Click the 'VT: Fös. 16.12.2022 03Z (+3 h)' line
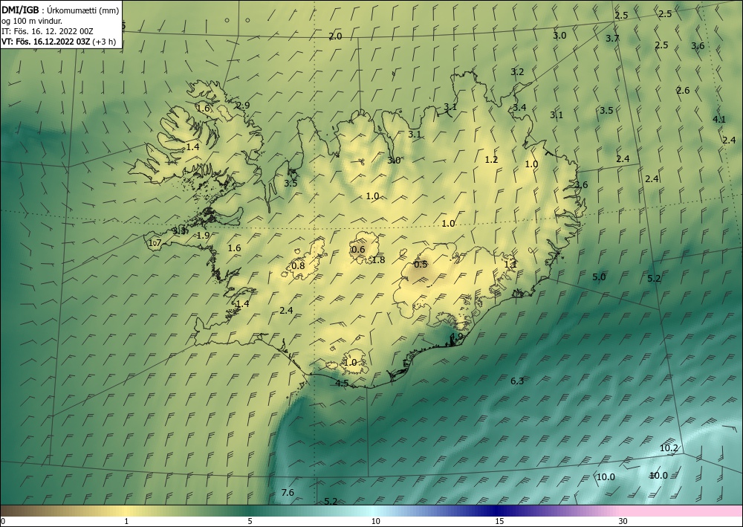 [58, 42]
